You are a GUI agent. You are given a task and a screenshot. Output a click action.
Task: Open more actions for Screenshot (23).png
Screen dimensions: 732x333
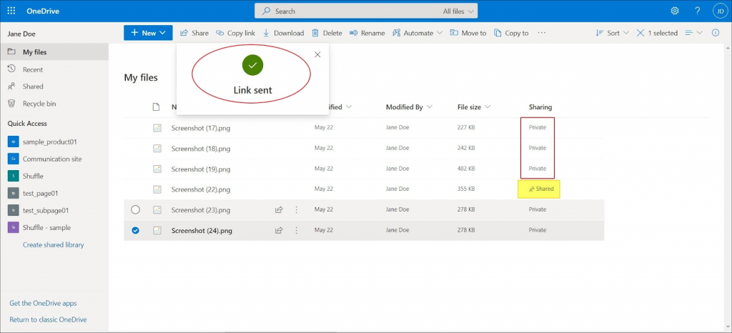coord(297,210)
